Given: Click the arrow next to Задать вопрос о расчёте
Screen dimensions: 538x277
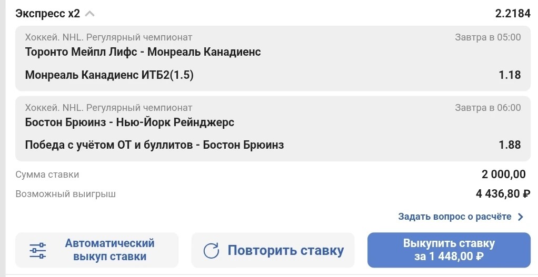Looking at the screenshot, I should tap(521, 217).
